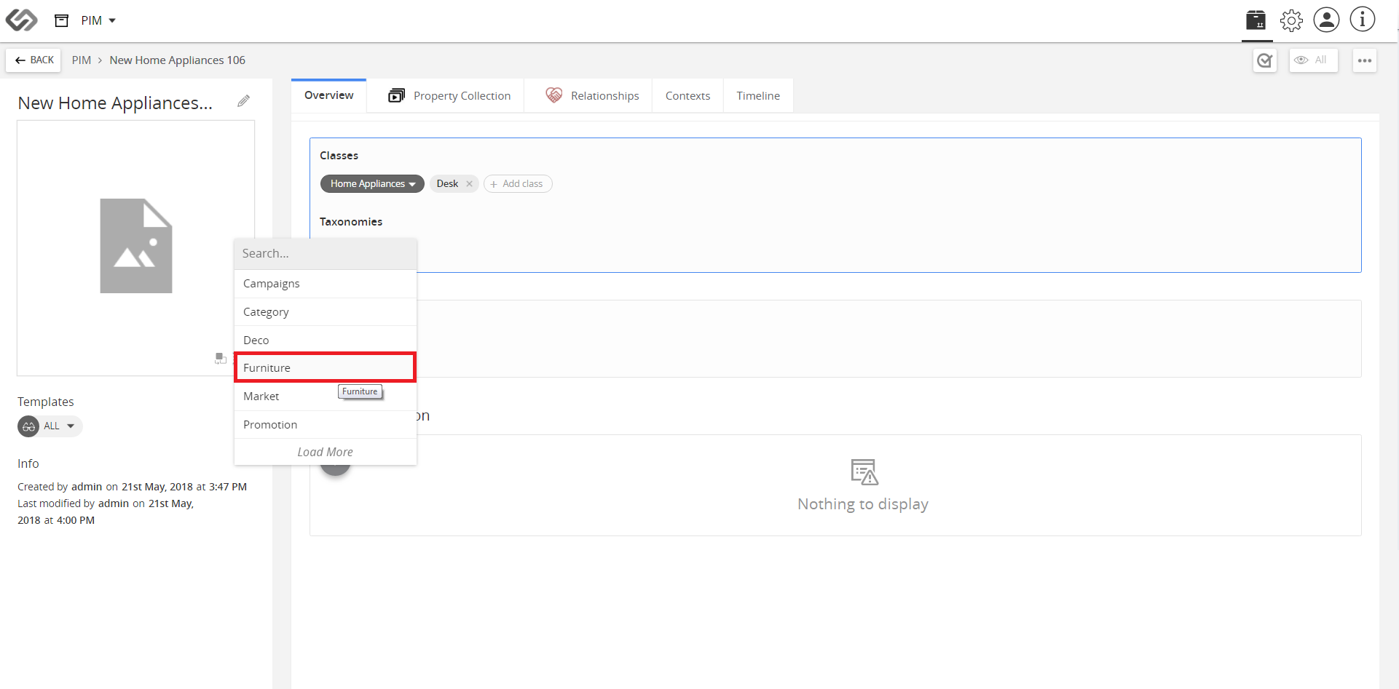This screenshot has width=1399, height=689.
Task: Switch to the Overview tab
Action: pos(328,95)
